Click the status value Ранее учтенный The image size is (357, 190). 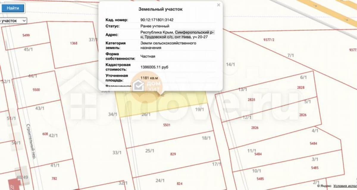[x=155, y=26]
